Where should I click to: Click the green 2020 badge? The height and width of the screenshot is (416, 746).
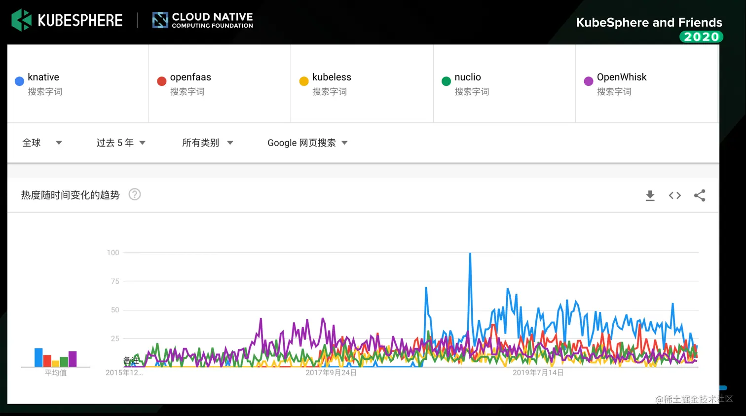[x=701, y=37]
